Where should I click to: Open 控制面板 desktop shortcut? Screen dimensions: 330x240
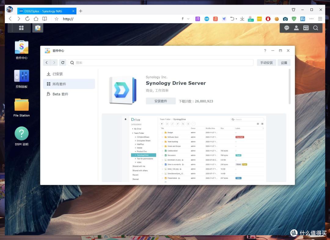[x=21, y=79]
